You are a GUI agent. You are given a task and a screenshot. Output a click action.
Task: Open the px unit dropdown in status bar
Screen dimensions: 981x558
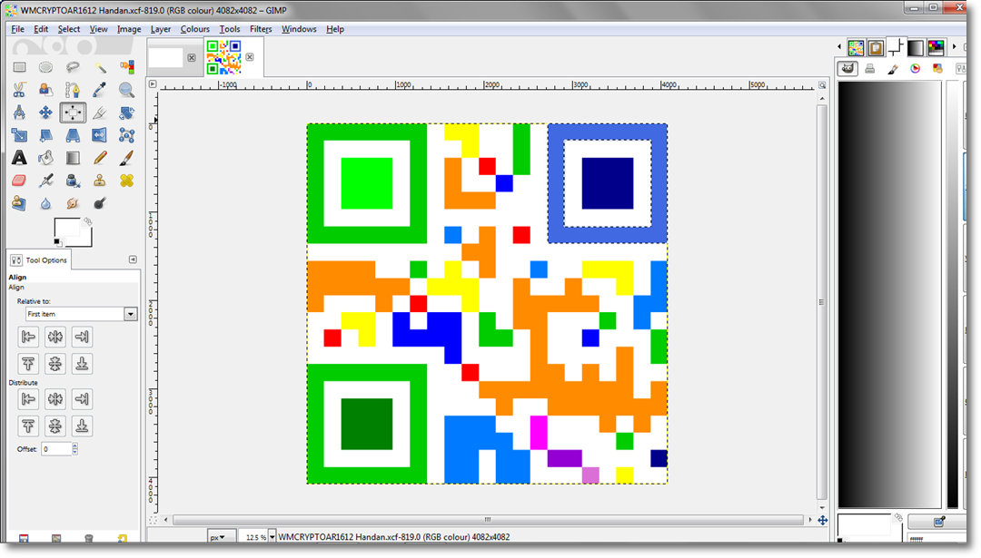click(x=222, y=537)
